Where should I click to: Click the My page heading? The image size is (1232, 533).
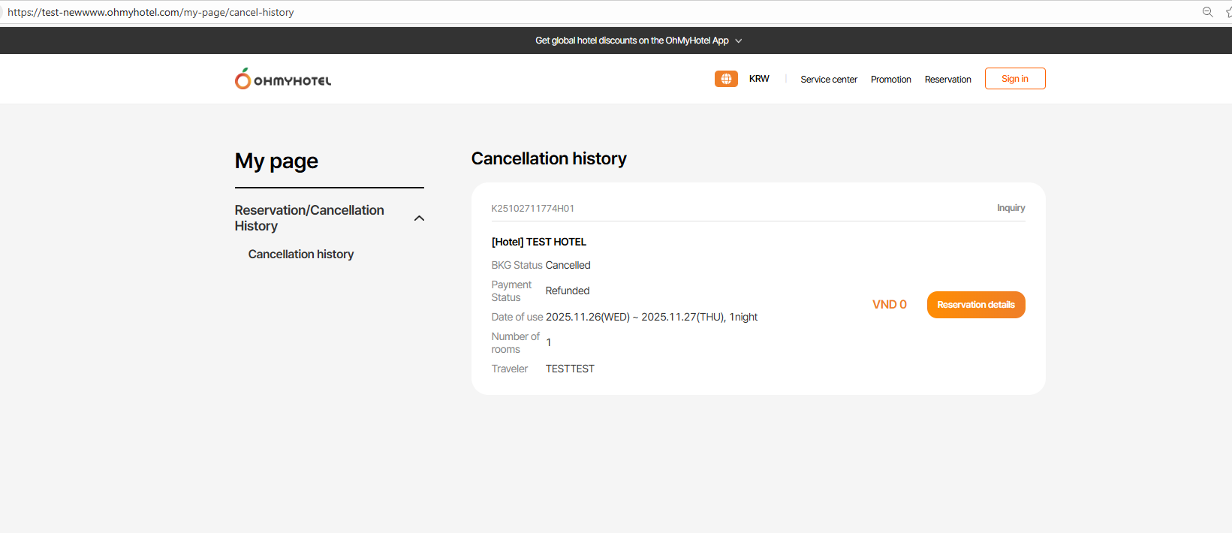click(276, 161)
